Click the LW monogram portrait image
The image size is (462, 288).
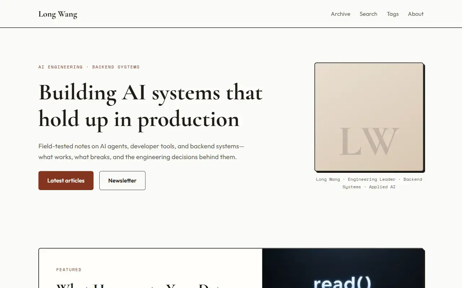[369, 117]
